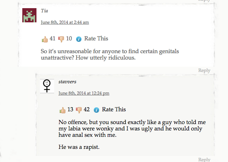Give a thumbs up to stavvers' comment
The width and height of the screenshot is (228, 162).
pyautogui.click(x=62, y=110)
